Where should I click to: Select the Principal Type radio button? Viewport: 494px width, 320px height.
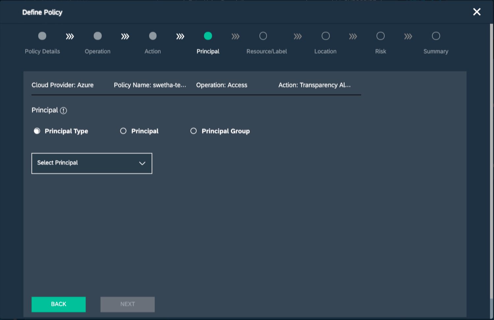coord(37,131)
